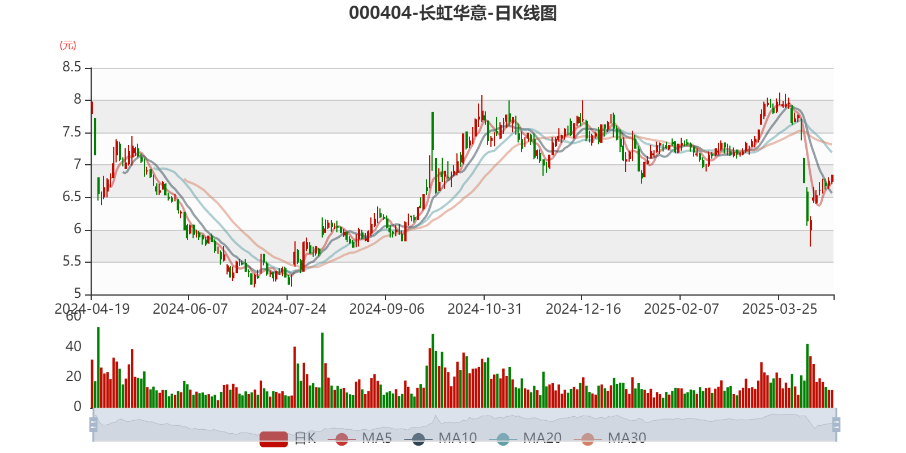The height and width of the screenshot is (453, 906).
Task: Click the 2024-07-24 date axis label
Action: pyautogui.click(x=288, y=309)
